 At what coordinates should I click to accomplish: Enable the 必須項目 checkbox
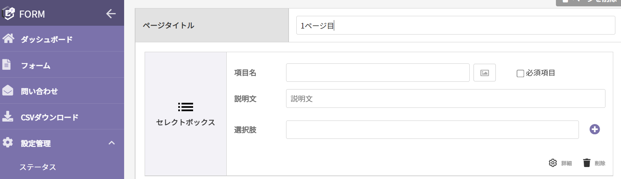tap(520, 73)
